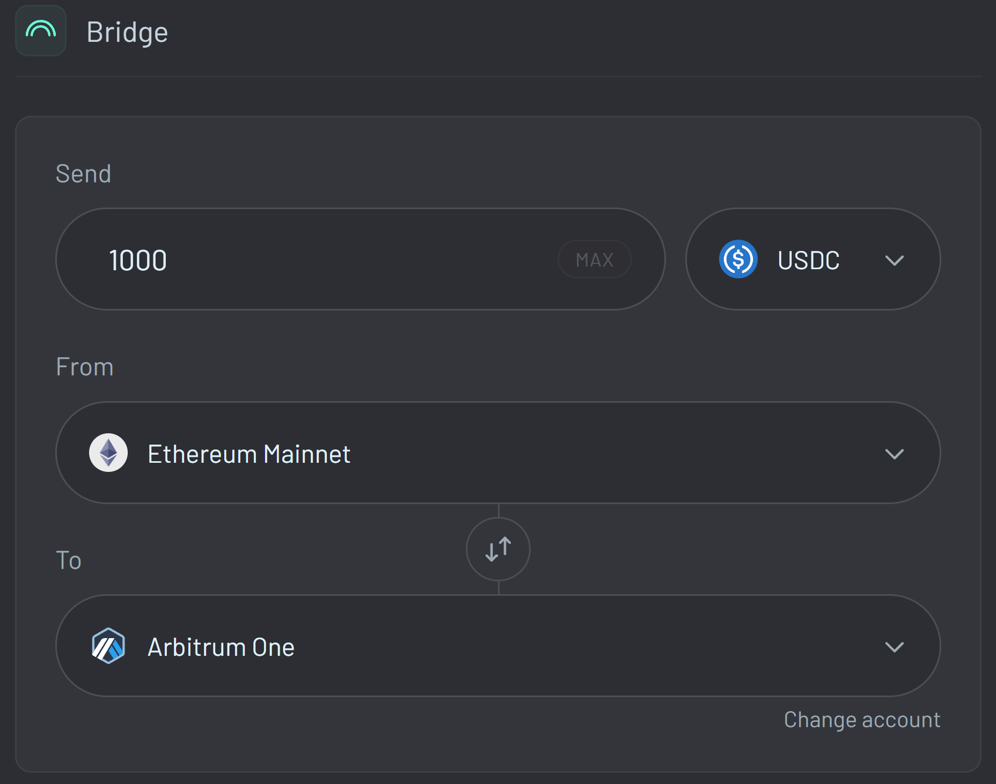Expand the Arbitrum One chevron arrow
The width and height of the screenshot is (996, 784).
(x=894, y=647)
